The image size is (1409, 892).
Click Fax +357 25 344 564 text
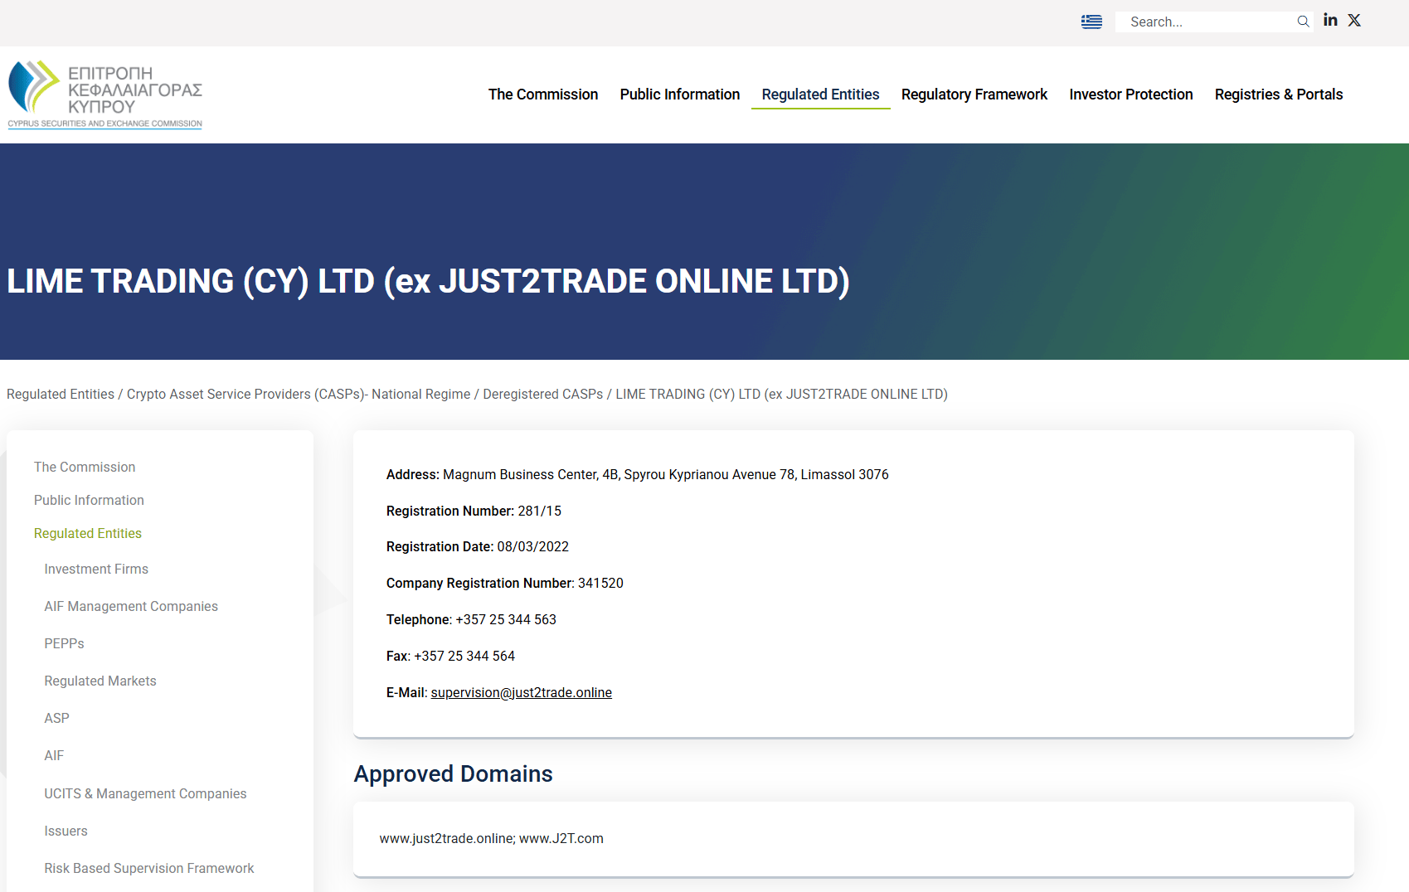[x=450, y=656]
